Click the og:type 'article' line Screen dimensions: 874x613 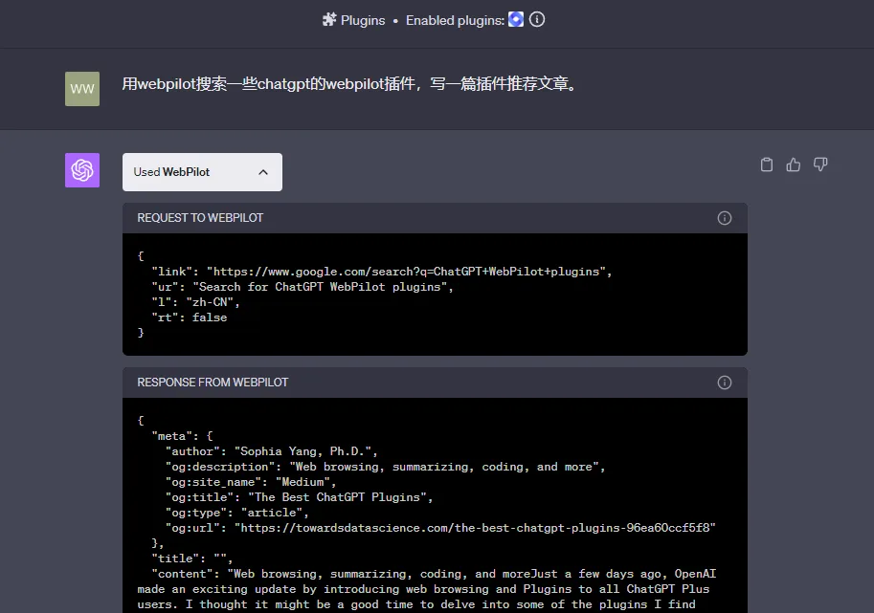pyautogui.click(x=236, y=513)
